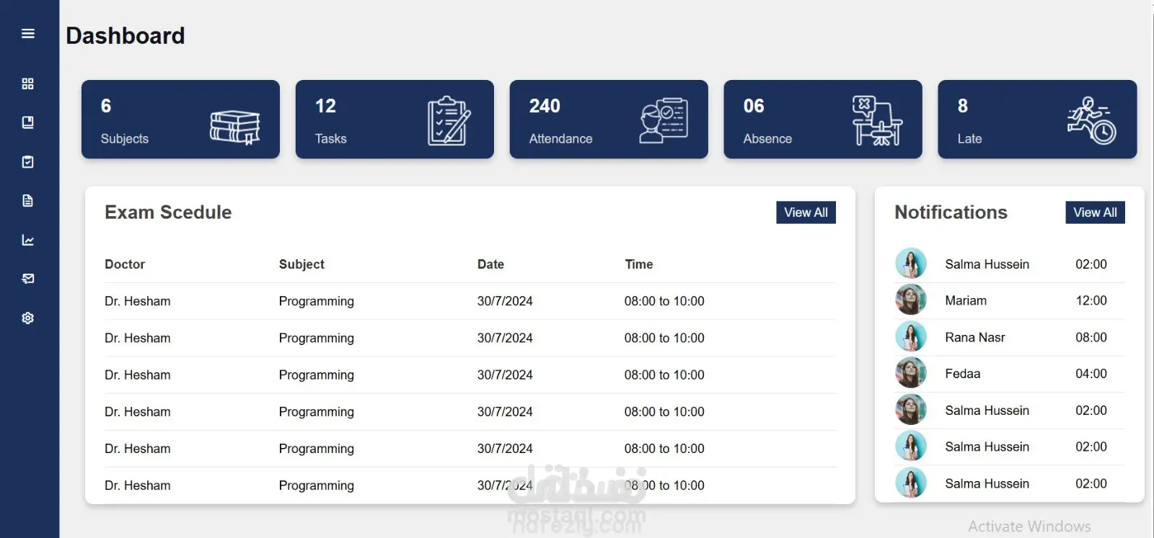This screenshot has height=538, width=1154.
Task: Open the messages envelope icon in sidebar
Action: click(28, 279)
